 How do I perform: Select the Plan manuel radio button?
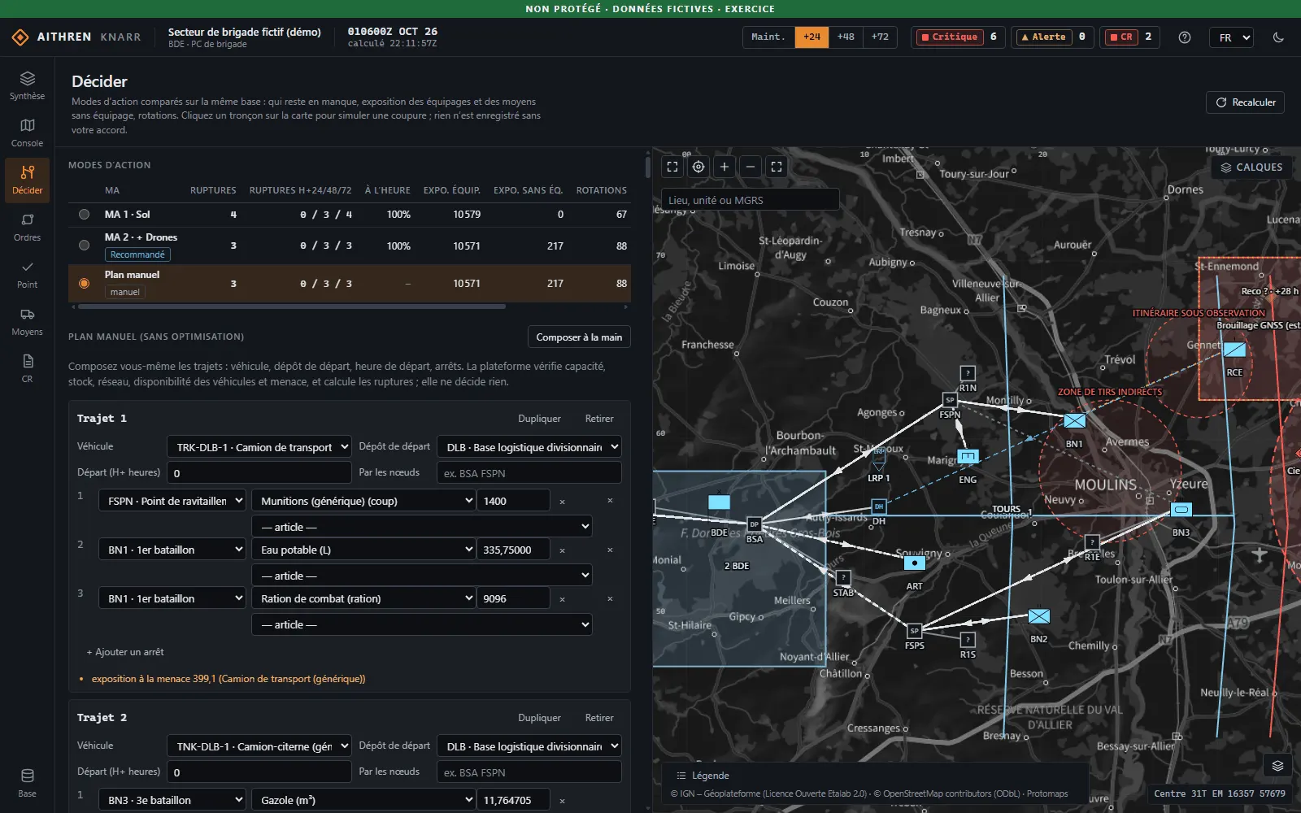84,283
